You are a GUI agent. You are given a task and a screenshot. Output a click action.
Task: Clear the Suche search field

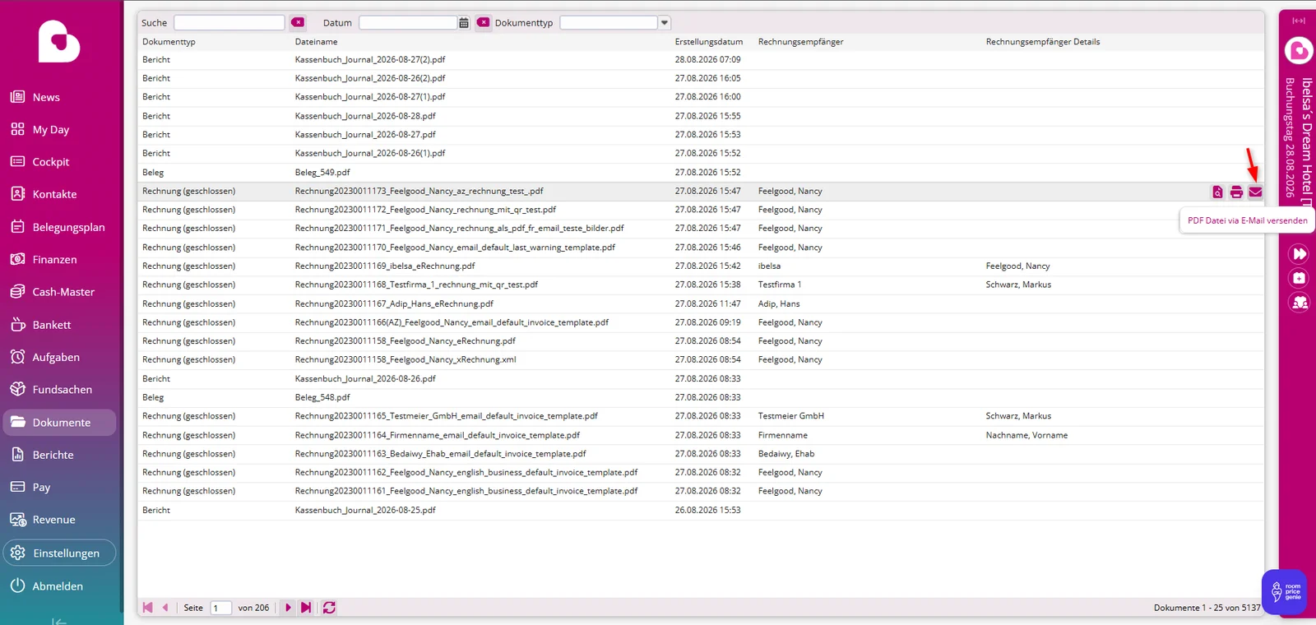tap(298, 22)
